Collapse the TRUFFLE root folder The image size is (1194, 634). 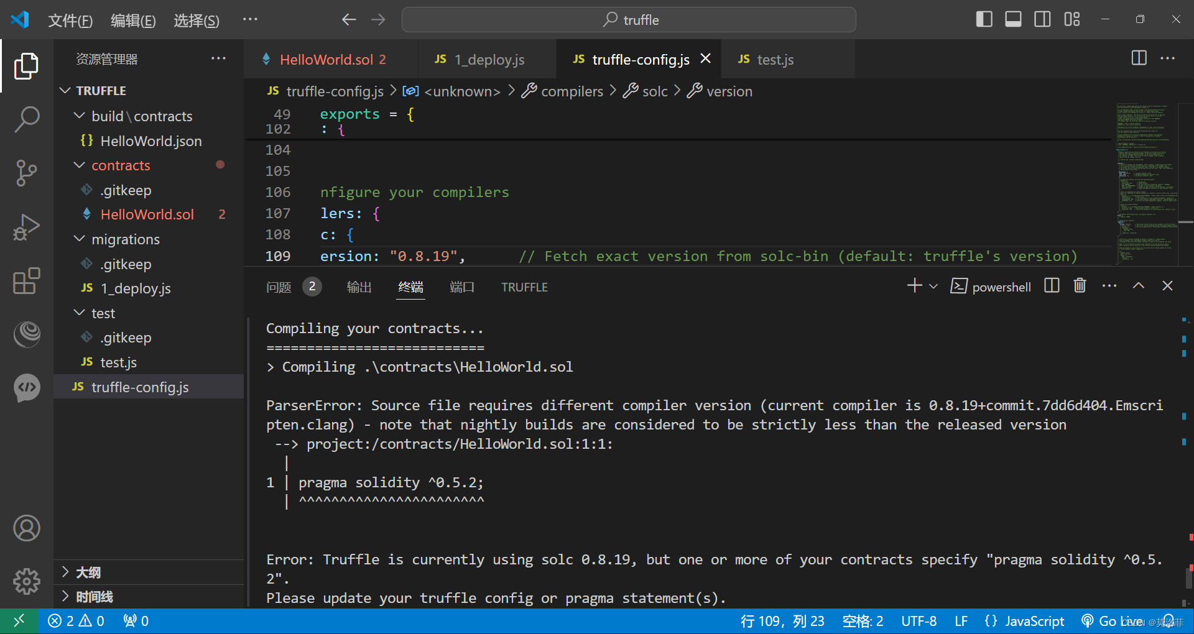[x=149, y=91]
